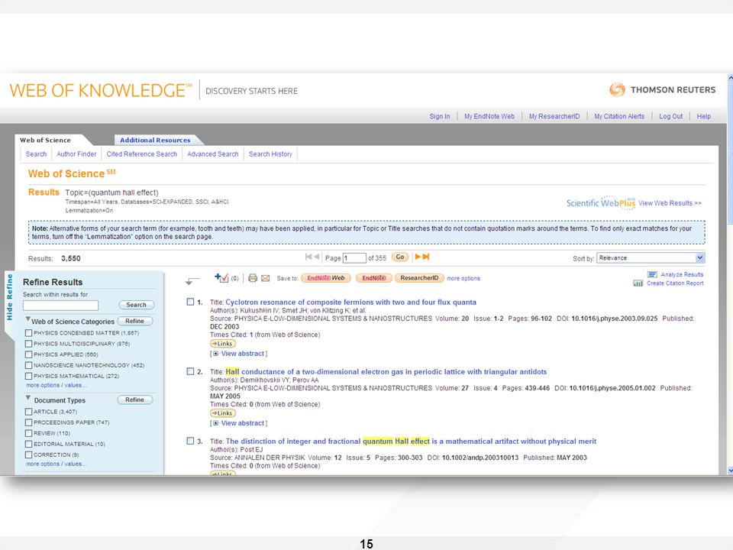733x550 pixels.
Task: Jump to the first results page arrow
Action: tap(308, 257)
